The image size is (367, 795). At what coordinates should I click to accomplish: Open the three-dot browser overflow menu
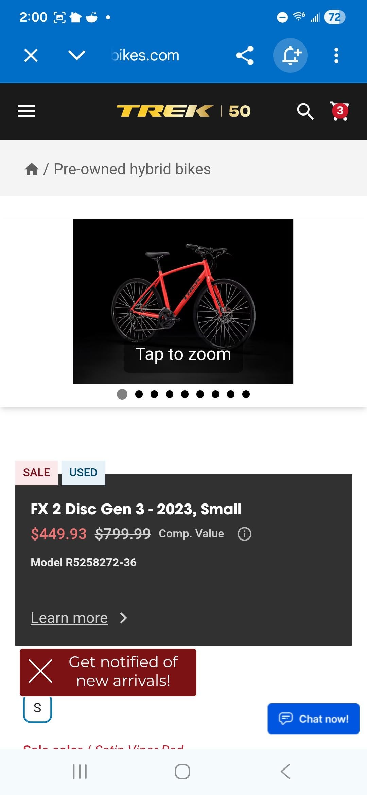pyautogui.click(x=336, y=55)
